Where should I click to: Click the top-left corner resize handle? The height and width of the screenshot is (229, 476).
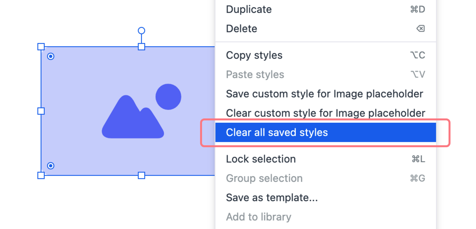41,46
